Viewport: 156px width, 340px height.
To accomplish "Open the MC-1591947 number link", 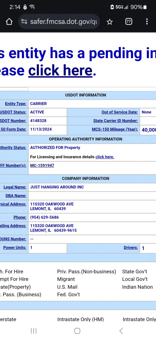I will (42, 165).
